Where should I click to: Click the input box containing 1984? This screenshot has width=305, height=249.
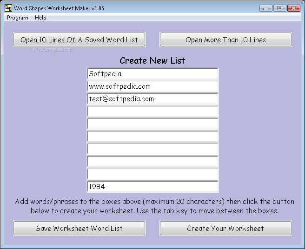click(x=152, y=187)
